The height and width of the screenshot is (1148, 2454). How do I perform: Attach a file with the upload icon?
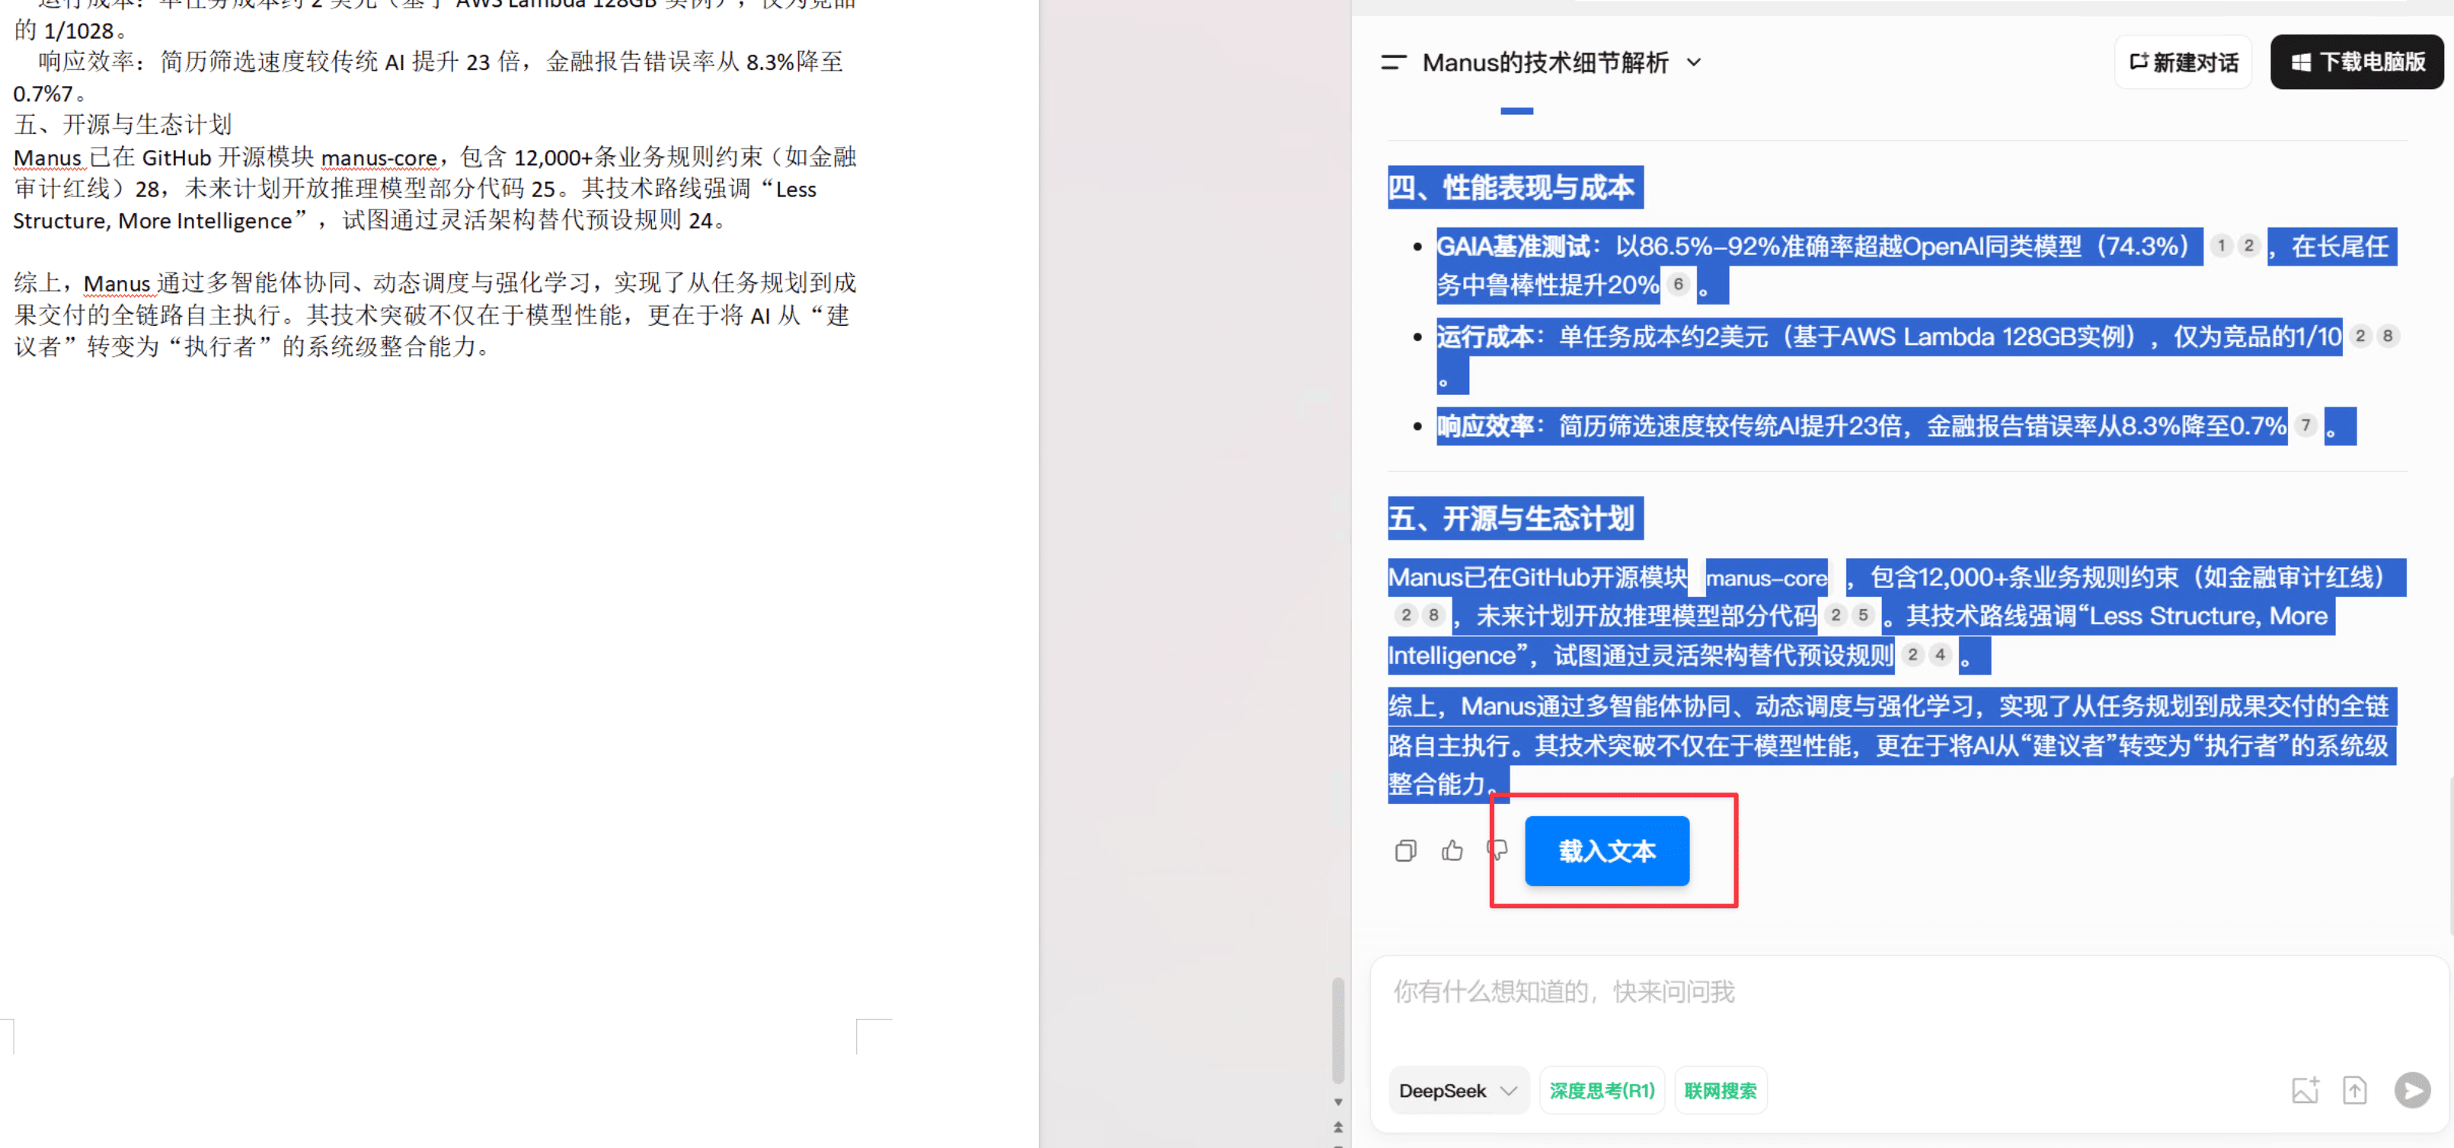[x=2355, y=1091]
